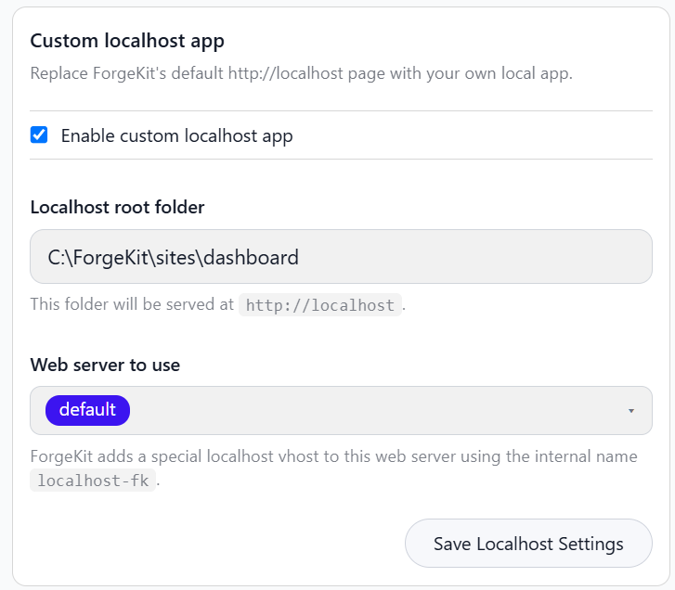
Task: Click the C:\ForgeKit\sites\dashboard path text
Action: coord(173,258)
